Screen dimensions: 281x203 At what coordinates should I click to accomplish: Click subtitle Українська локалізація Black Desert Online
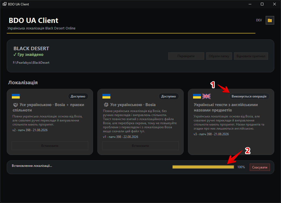pyautogui.click(x=42, y=28)
